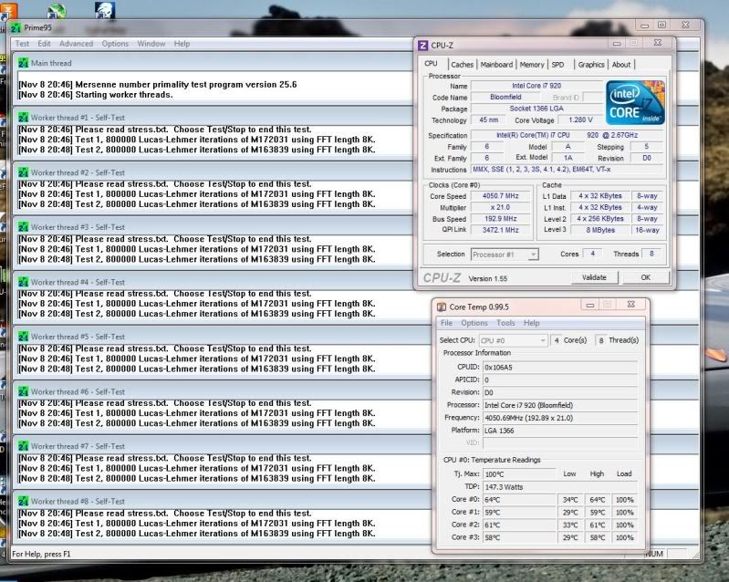Viewport: 729px width, 582px height.
Task: Switch to the Graphics tab in CPU-Z
Action: point(591,65)
